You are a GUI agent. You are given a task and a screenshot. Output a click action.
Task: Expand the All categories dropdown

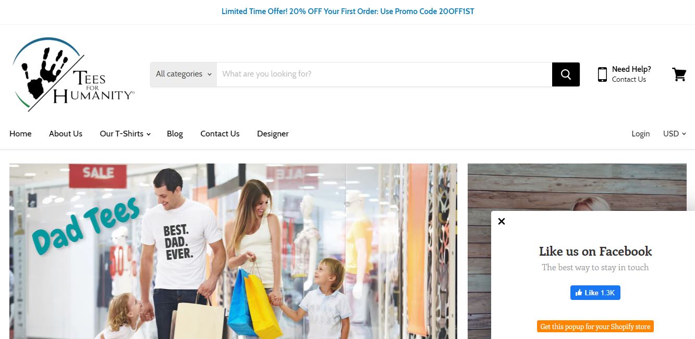pos(184,74)
